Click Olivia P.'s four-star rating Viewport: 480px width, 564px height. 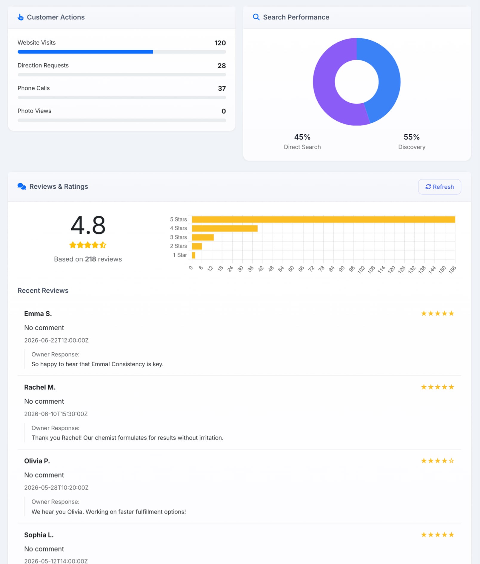coord(437,461)
